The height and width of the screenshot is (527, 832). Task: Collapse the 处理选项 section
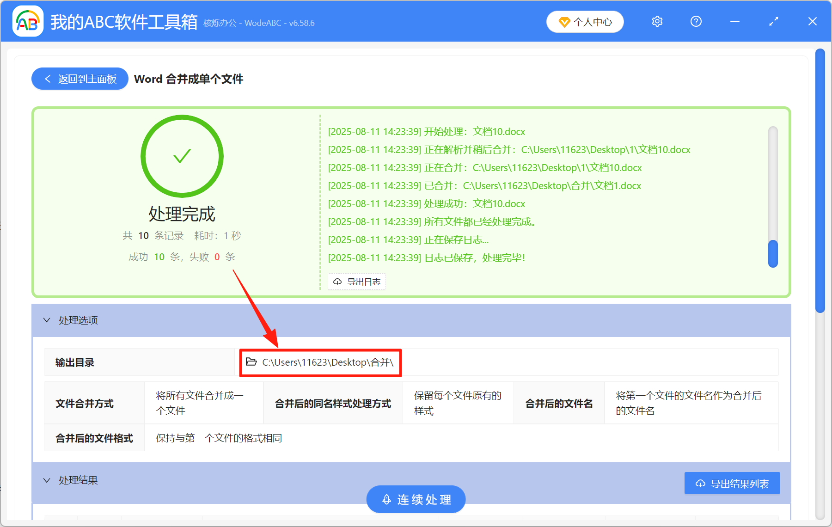pyautogui.click(x=46, y=320)
